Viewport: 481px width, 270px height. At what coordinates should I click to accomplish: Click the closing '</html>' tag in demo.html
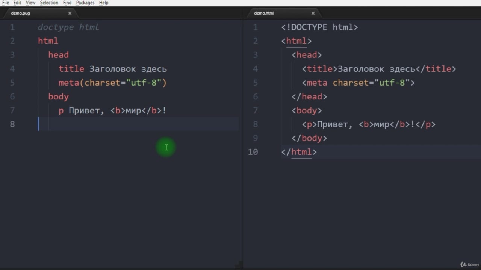[x=299, y=152]
